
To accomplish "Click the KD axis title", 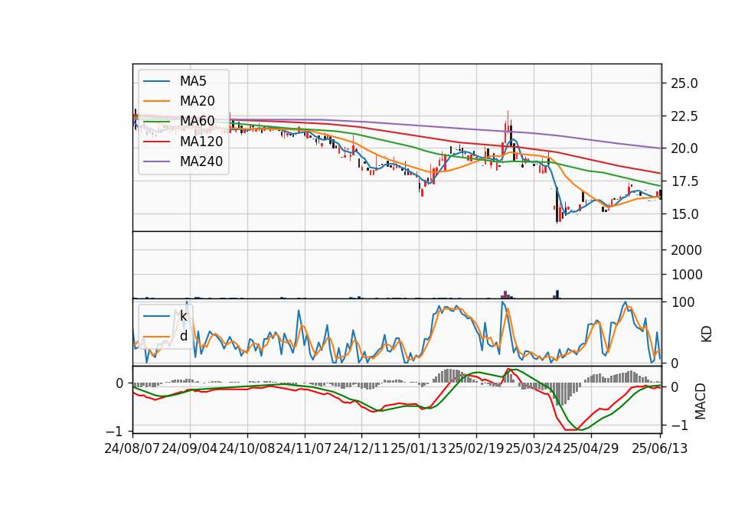I will (707, 334).
